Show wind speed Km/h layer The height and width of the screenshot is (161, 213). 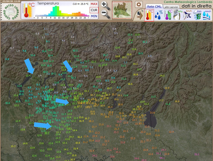pyautogui.click(x=187, y=15)
